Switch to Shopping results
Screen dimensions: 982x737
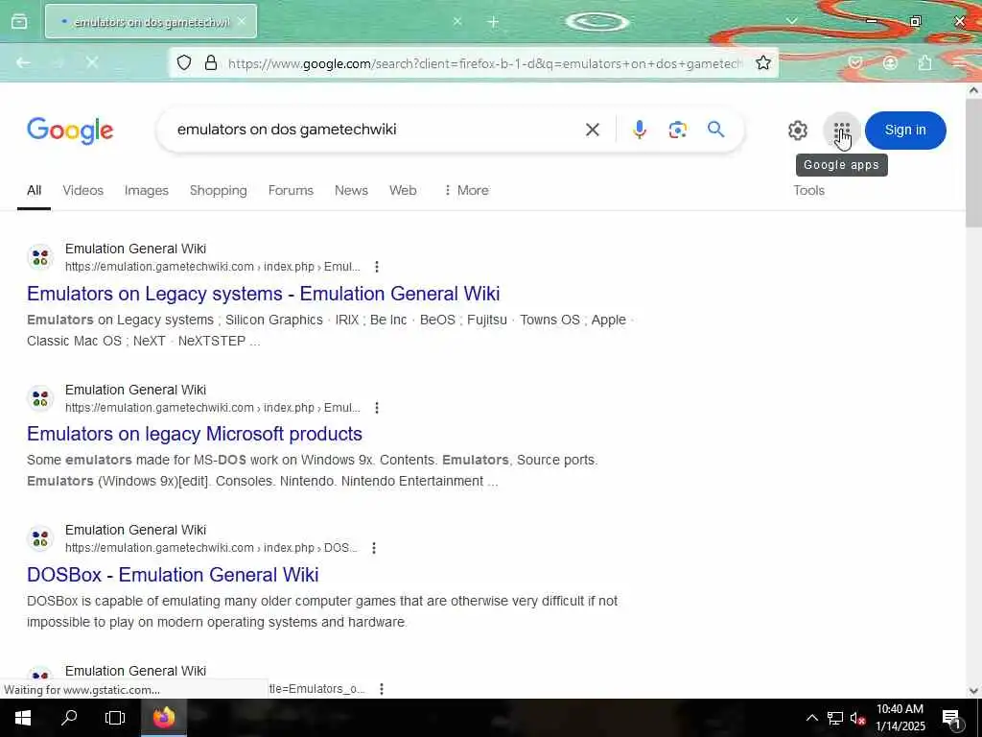point(218,191)
